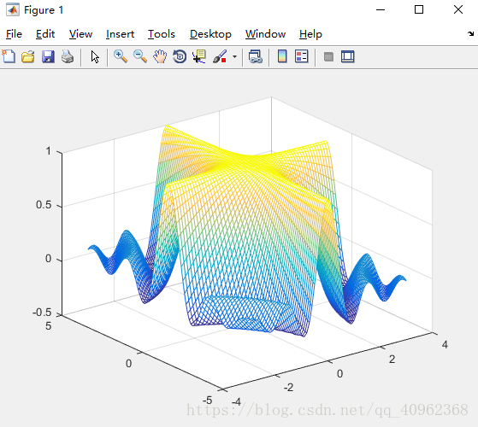Print the figure using the printer icon
The image size is (478, 427).
(68, 56)
